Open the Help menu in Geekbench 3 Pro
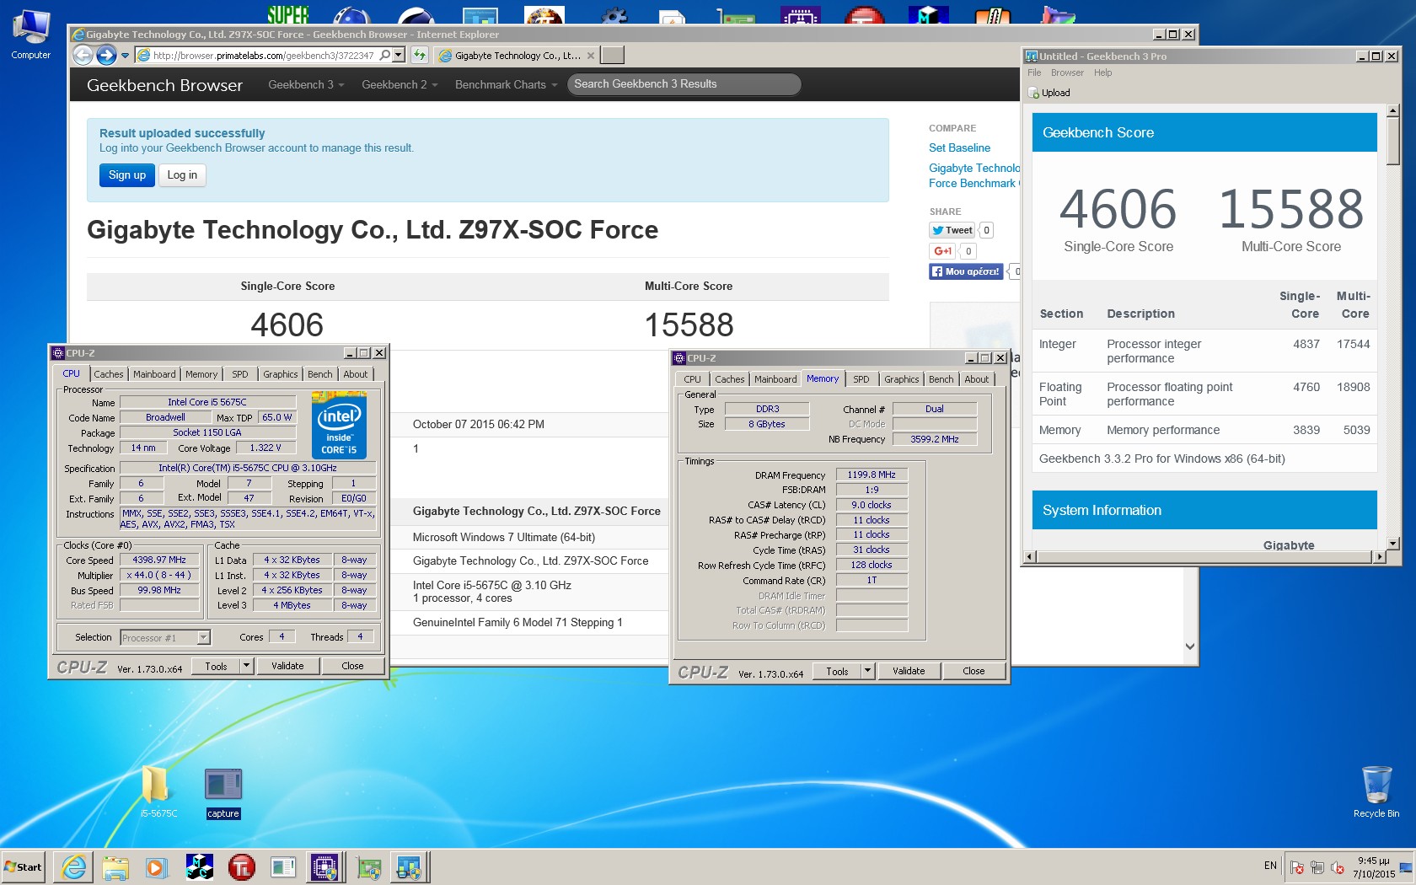This screenshot has width=1416, height=885. click(1102, 72)
